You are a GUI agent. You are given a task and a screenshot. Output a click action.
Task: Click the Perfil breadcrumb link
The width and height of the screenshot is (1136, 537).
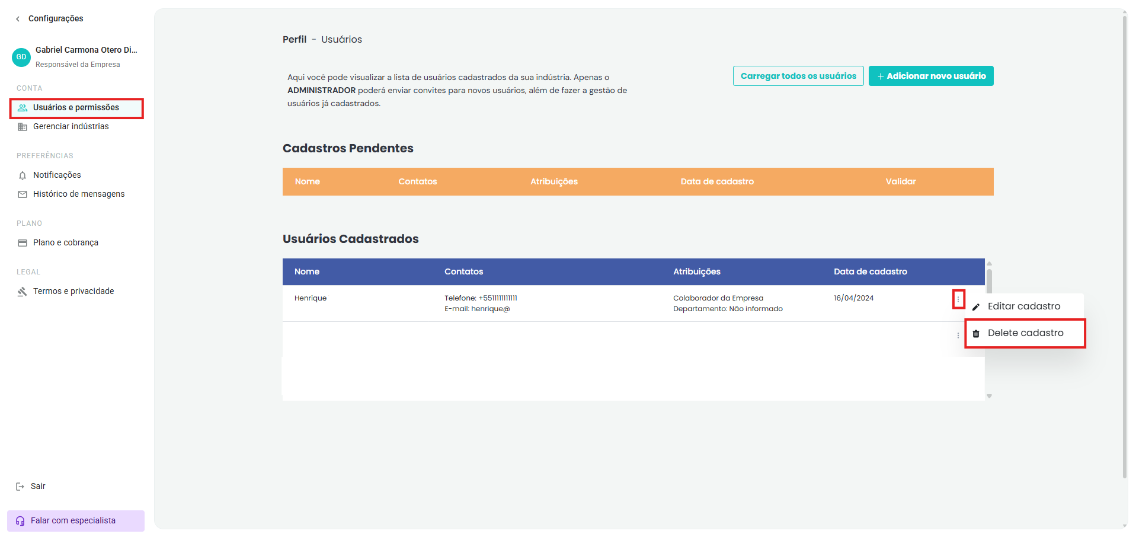[295, 40]
